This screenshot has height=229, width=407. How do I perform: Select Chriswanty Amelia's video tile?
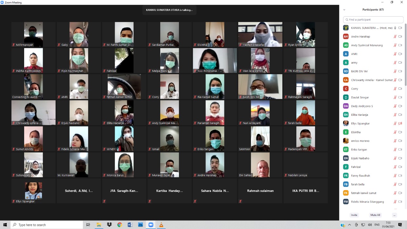33,113
